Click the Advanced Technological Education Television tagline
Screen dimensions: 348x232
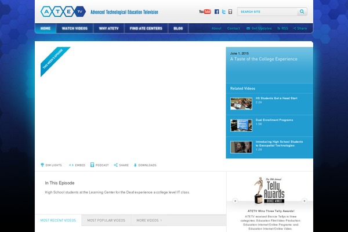[x=124, y=12]
